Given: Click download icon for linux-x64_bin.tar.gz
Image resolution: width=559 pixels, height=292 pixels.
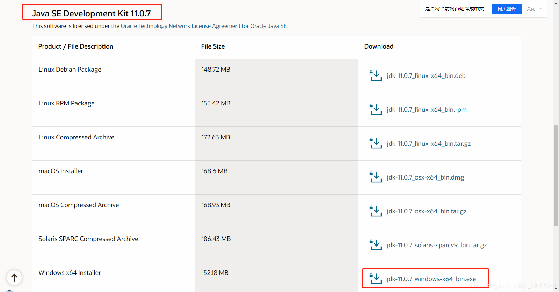Looking at the screenshot, I should click(376, 143).
